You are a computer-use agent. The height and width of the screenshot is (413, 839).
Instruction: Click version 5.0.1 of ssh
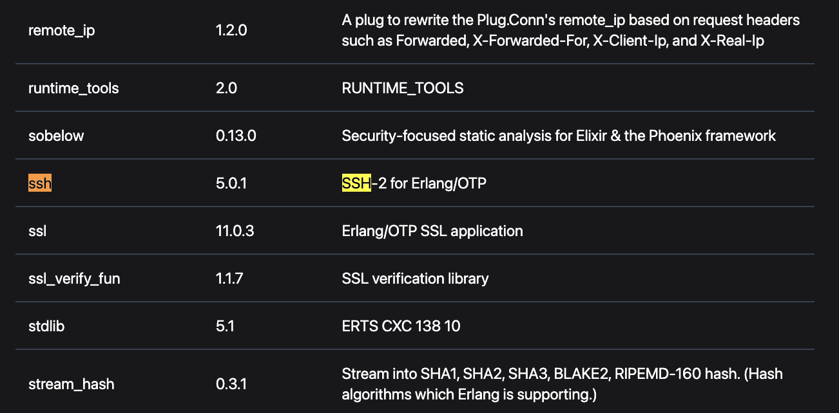(231, 183)
